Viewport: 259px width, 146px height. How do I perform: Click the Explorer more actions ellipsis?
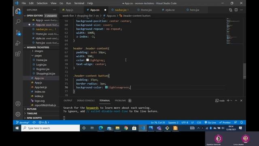click(55, 10)
